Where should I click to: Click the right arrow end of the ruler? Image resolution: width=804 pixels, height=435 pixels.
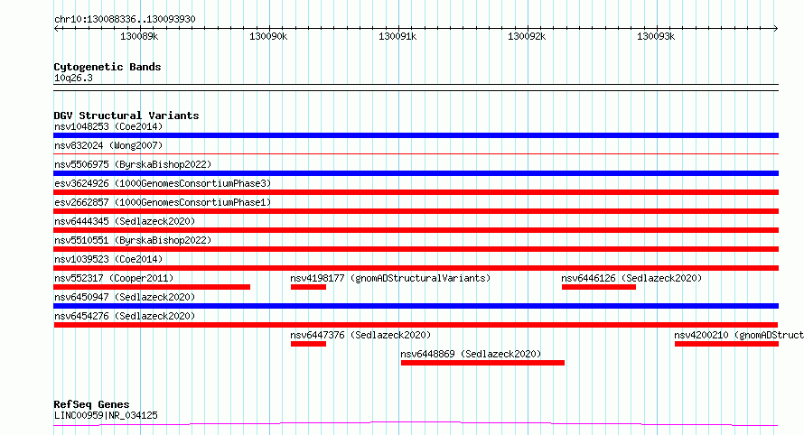point(775,28)
